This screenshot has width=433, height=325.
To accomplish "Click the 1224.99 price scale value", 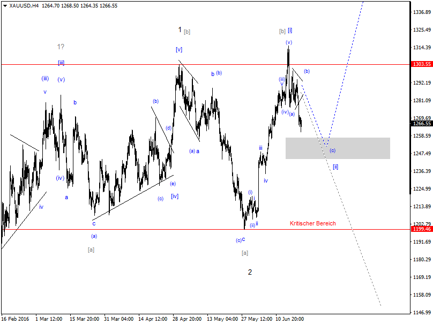I will (422, 188).
